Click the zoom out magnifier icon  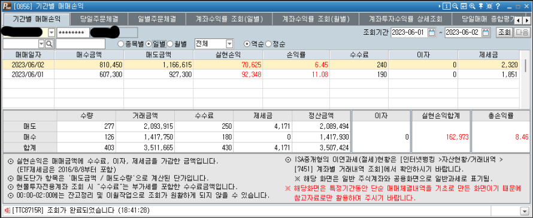click(x=455, y=6)
